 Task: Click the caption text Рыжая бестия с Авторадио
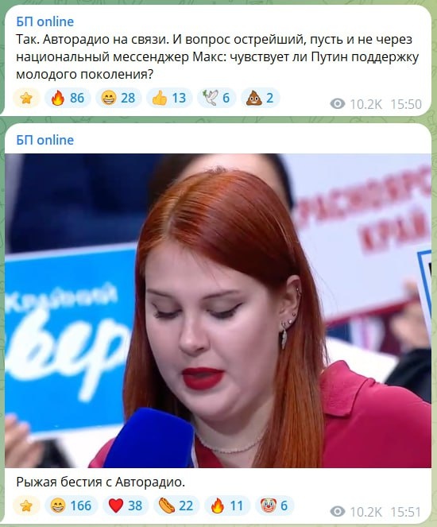[x=100, y=482]
